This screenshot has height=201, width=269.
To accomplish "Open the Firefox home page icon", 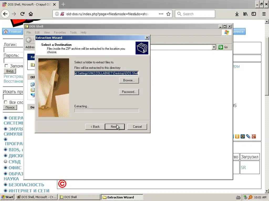I will (x=31, y=14).
